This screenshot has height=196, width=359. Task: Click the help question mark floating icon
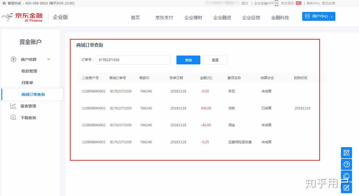point(346,164)
